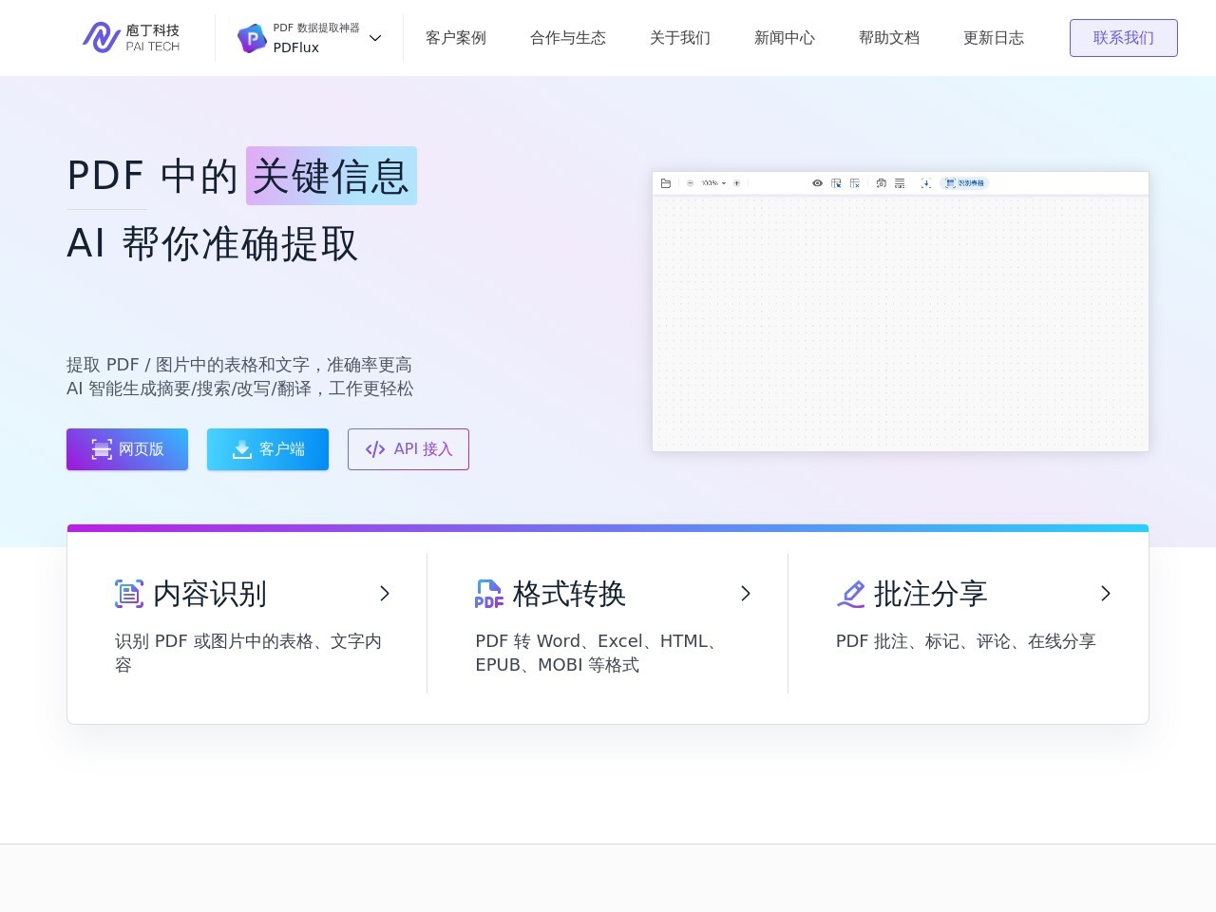The width and height of the screenshot is (1216, 912).
Task: Open the 客户案例 menu item
Action: 456,38
